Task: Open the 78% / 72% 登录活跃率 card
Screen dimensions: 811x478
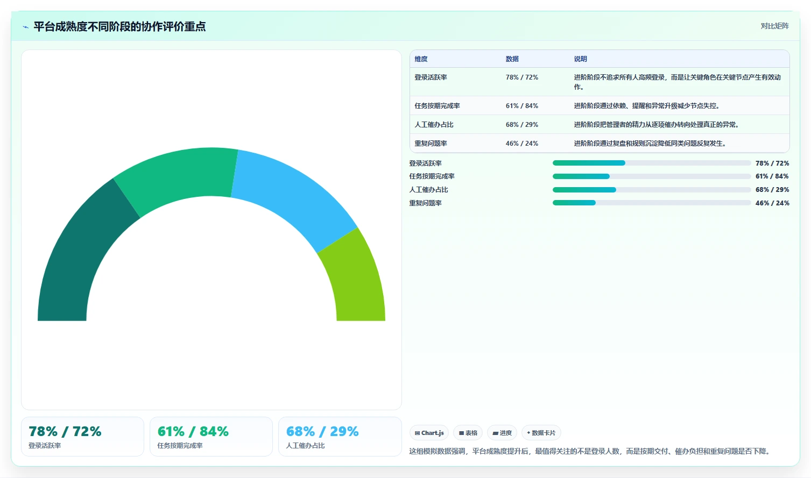Action: pyautogui.click(x=82, y=437)
